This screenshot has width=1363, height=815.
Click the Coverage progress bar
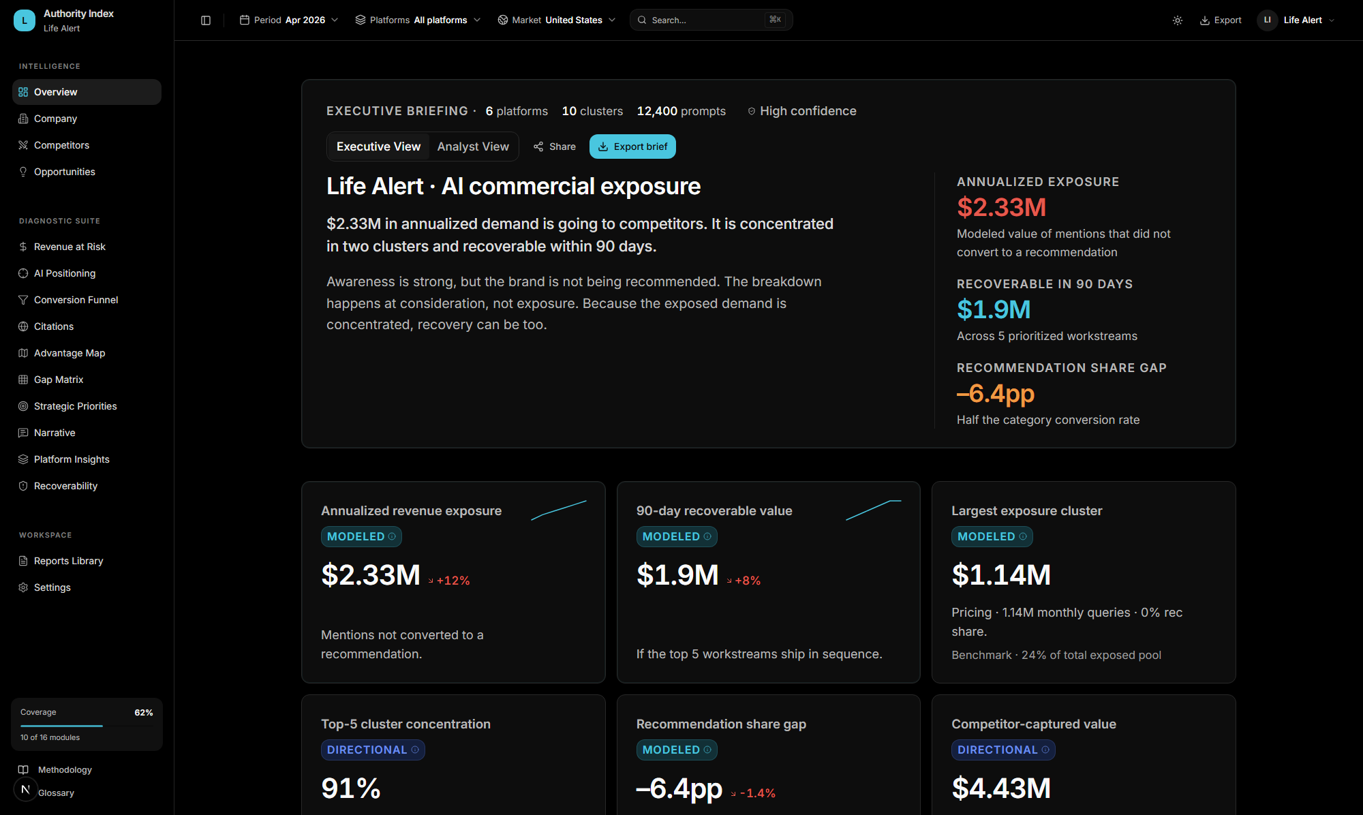coord(87,726)
